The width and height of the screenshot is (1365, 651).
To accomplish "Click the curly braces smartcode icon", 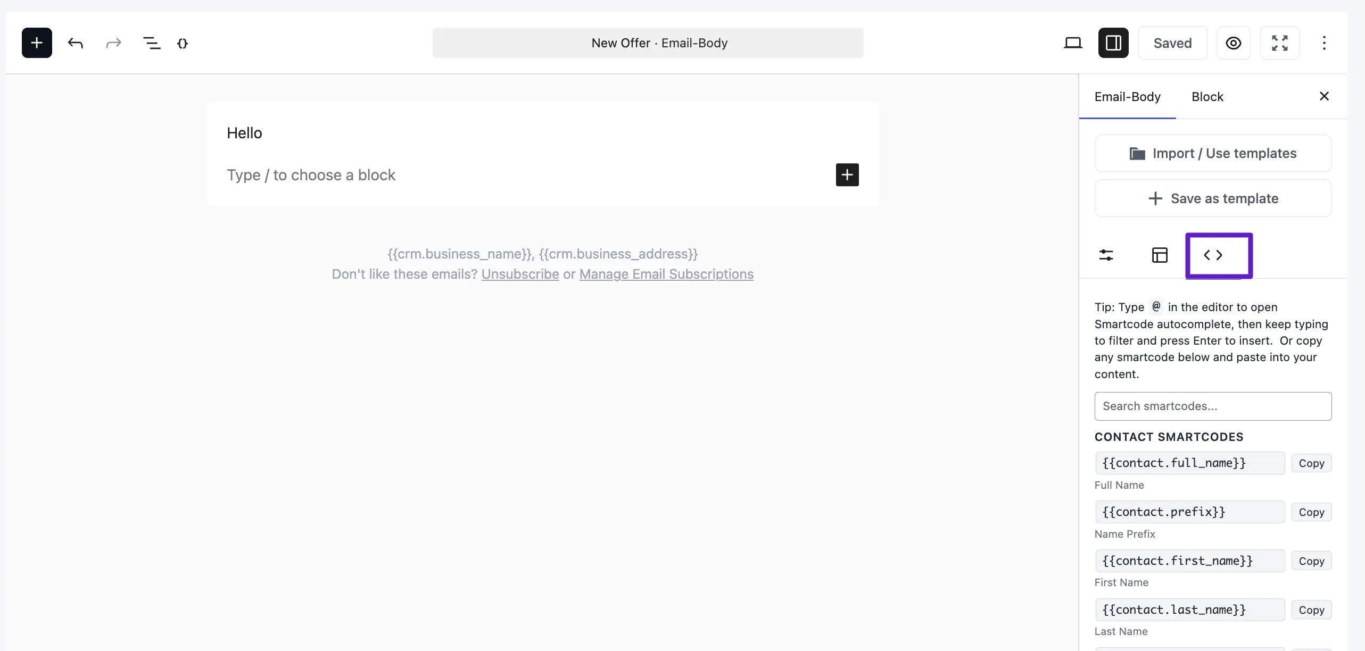I will coord(183,43).
